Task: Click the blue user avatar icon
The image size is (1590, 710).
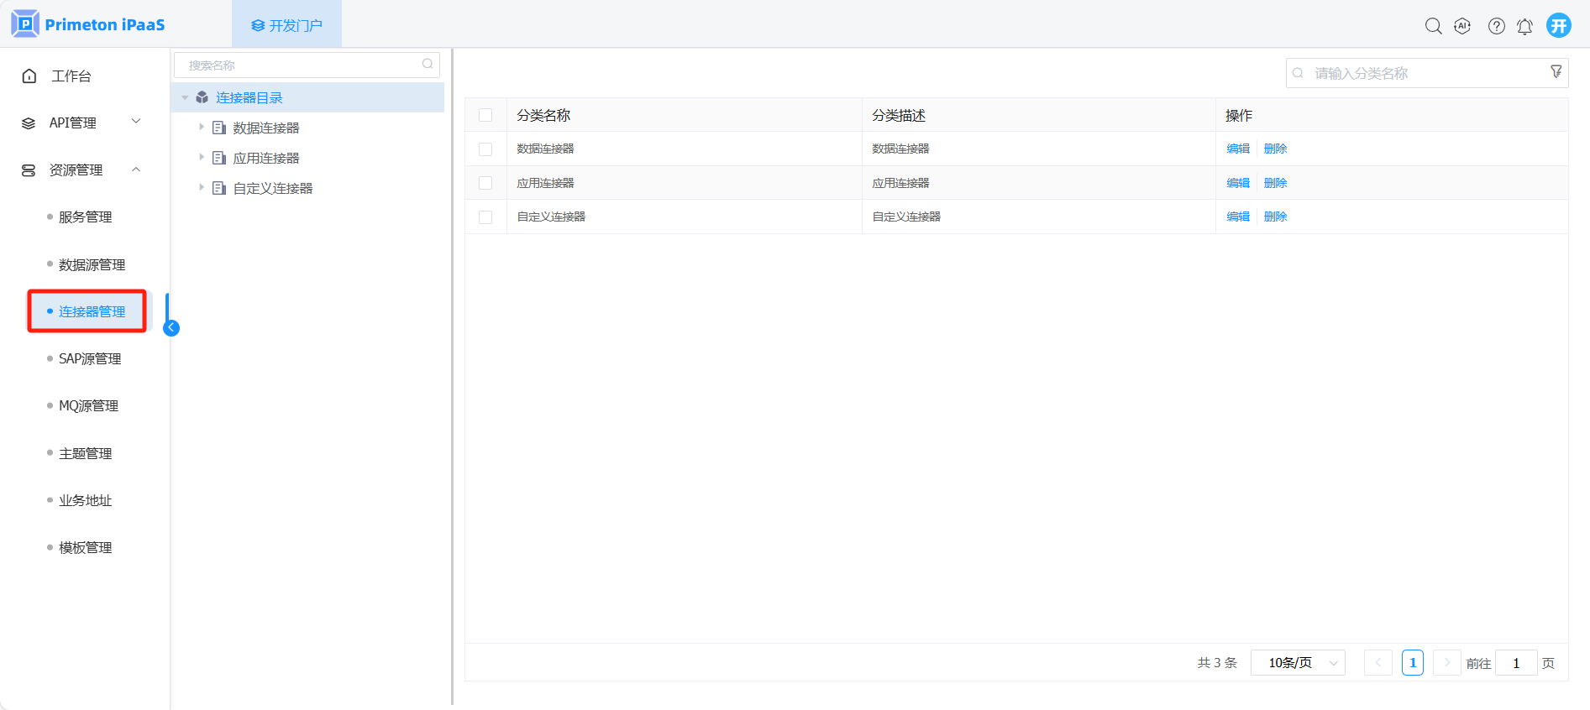Action: click(x=1559, y=25)
